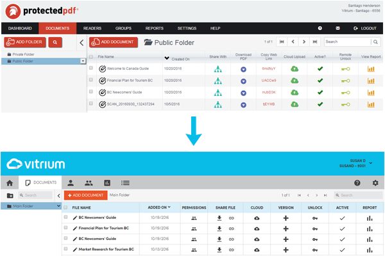Open Vitrium settings gear icon
The image size is (385, 256).
pos(375,183)
